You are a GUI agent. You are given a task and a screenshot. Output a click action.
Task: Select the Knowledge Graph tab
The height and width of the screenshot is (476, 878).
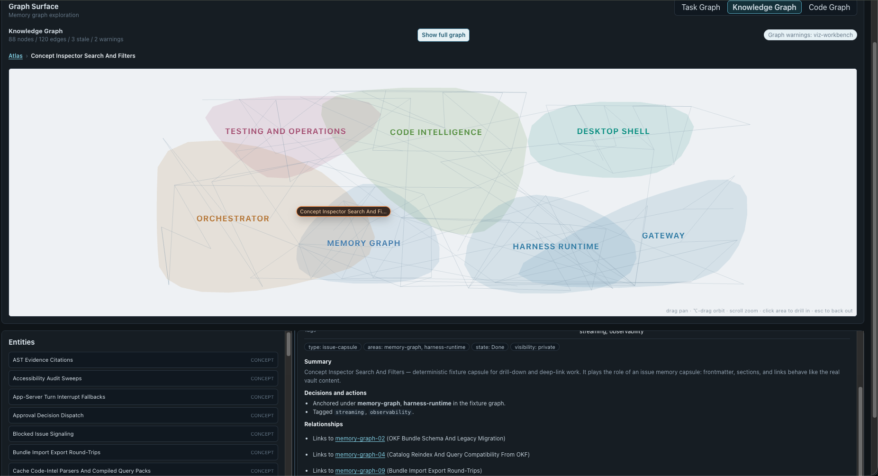click(x=764, y=8)
